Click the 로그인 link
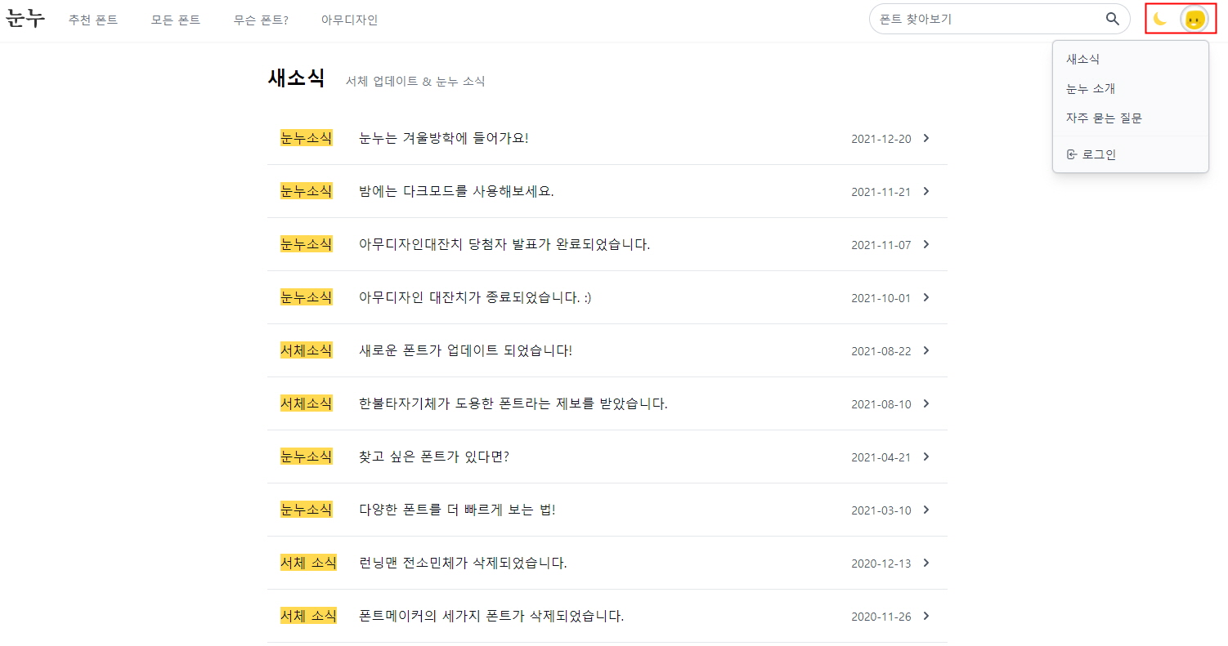 [1096, 154]
